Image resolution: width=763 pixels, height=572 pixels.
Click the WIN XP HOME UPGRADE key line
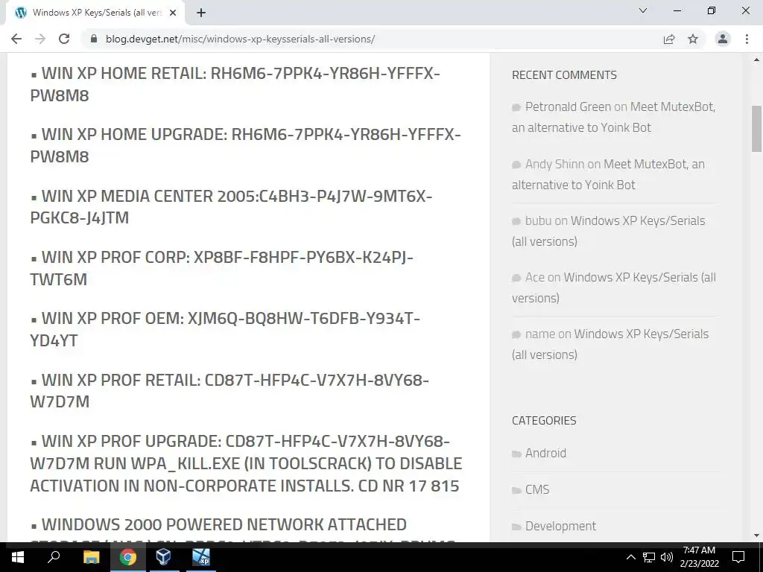[x=246, y=145]
